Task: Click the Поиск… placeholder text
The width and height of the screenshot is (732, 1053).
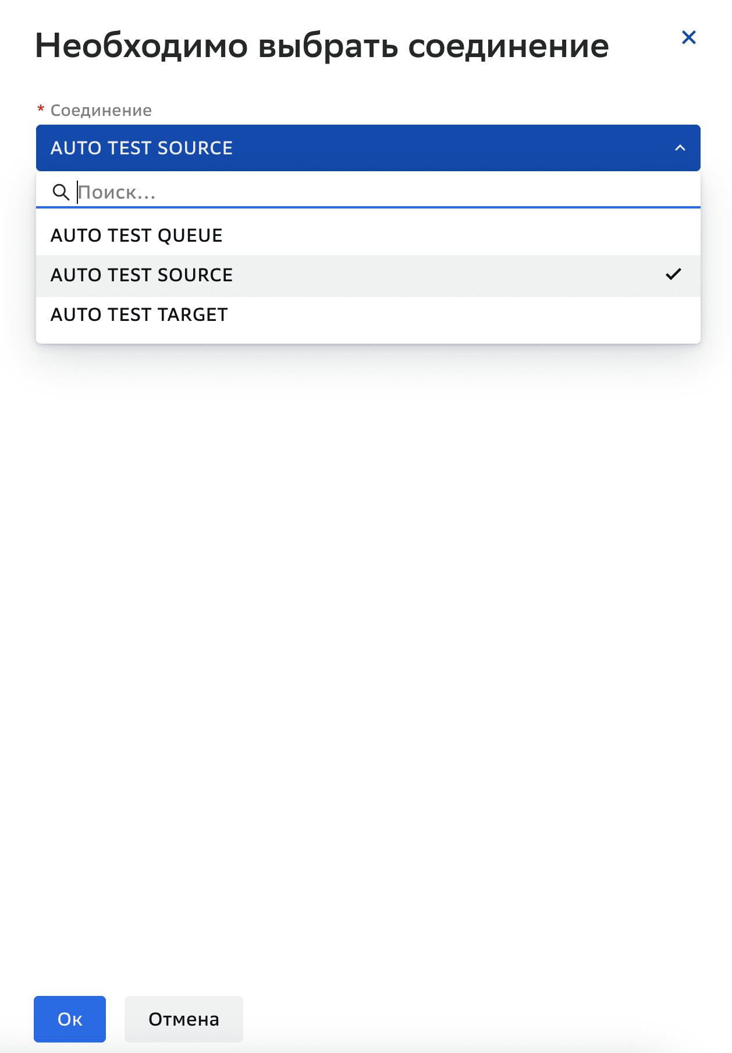Action: coord(117,192)
